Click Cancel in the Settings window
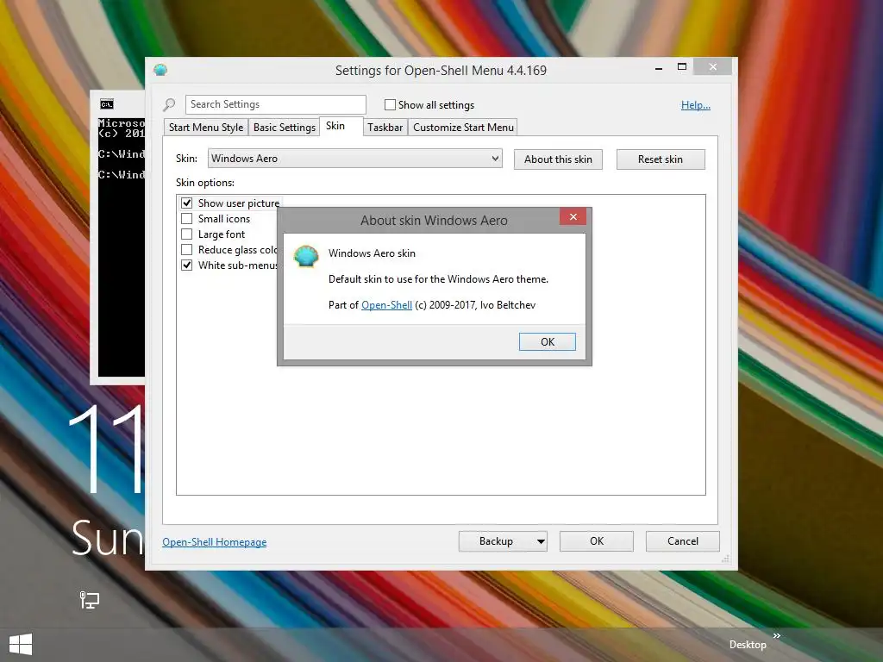Image resolution: width=883 pixels, height=662 pixels. pos(683,541)
